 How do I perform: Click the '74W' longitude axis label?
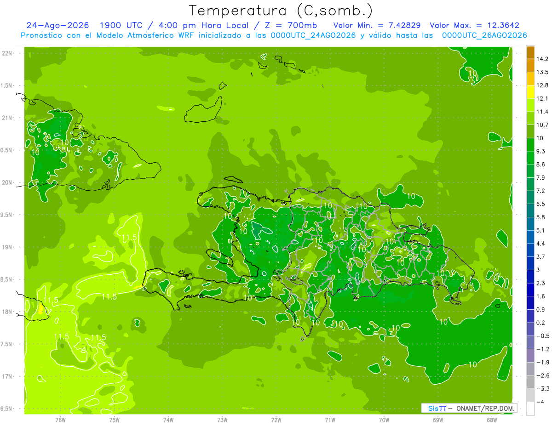click(168, 420)
